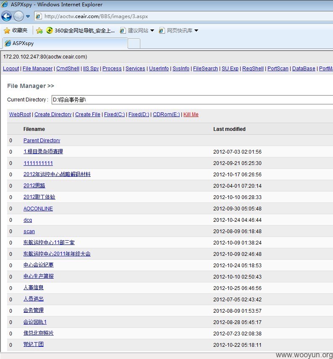Open folder 中心会议纪要
The width and height of the screenshot is (333, 359).
[x=38, y=265]
